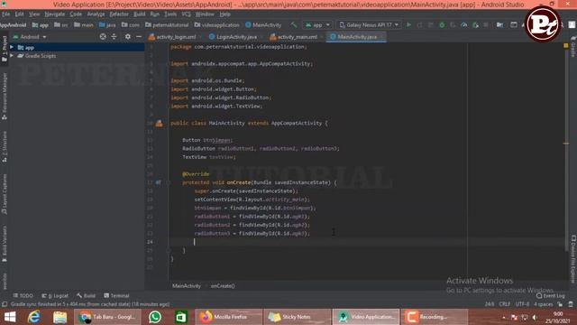Open the 4 spaces indent selector

click(x=543, y=304)
